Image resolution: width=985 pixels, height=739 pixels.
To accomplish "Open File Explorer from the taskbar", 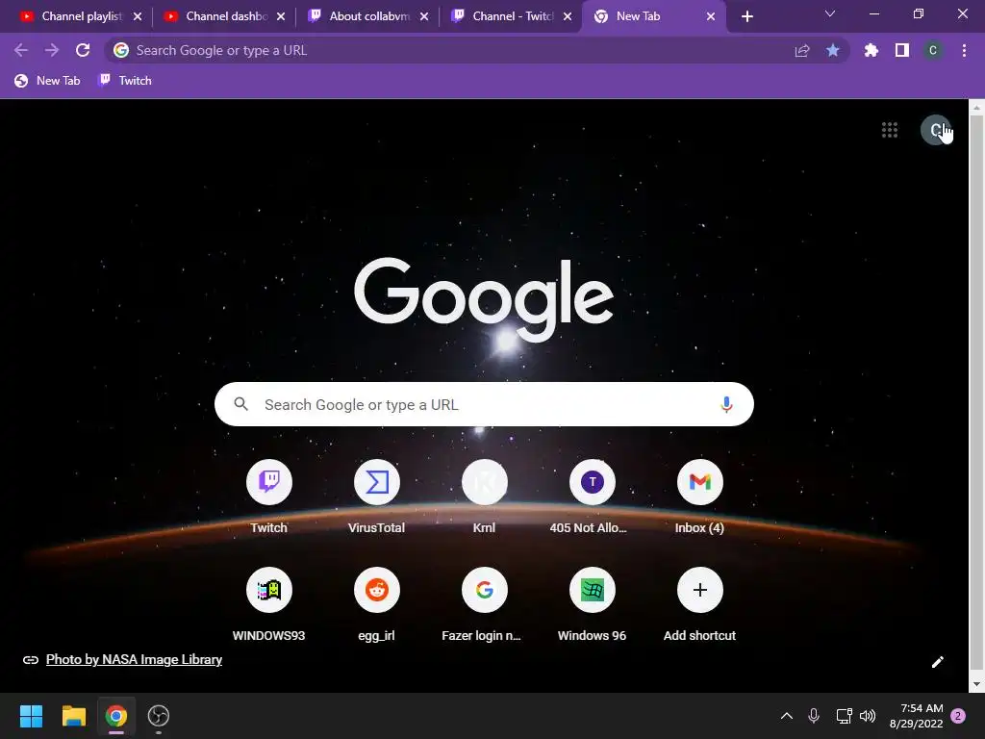I will [x=73, y=716].
